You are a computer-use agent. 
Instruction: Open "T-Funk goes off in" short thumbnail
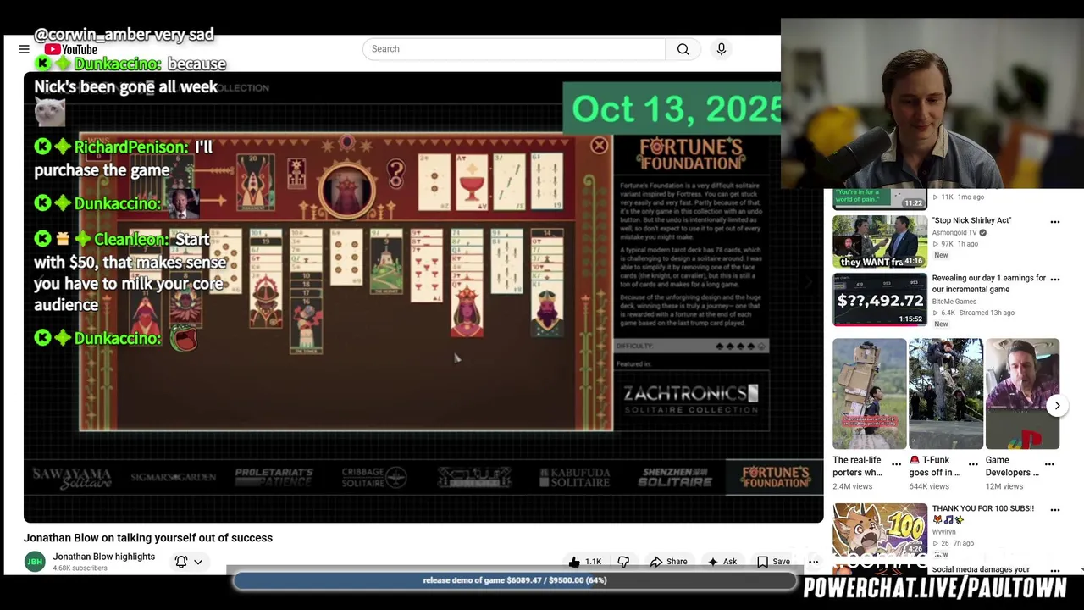point(945,394)
